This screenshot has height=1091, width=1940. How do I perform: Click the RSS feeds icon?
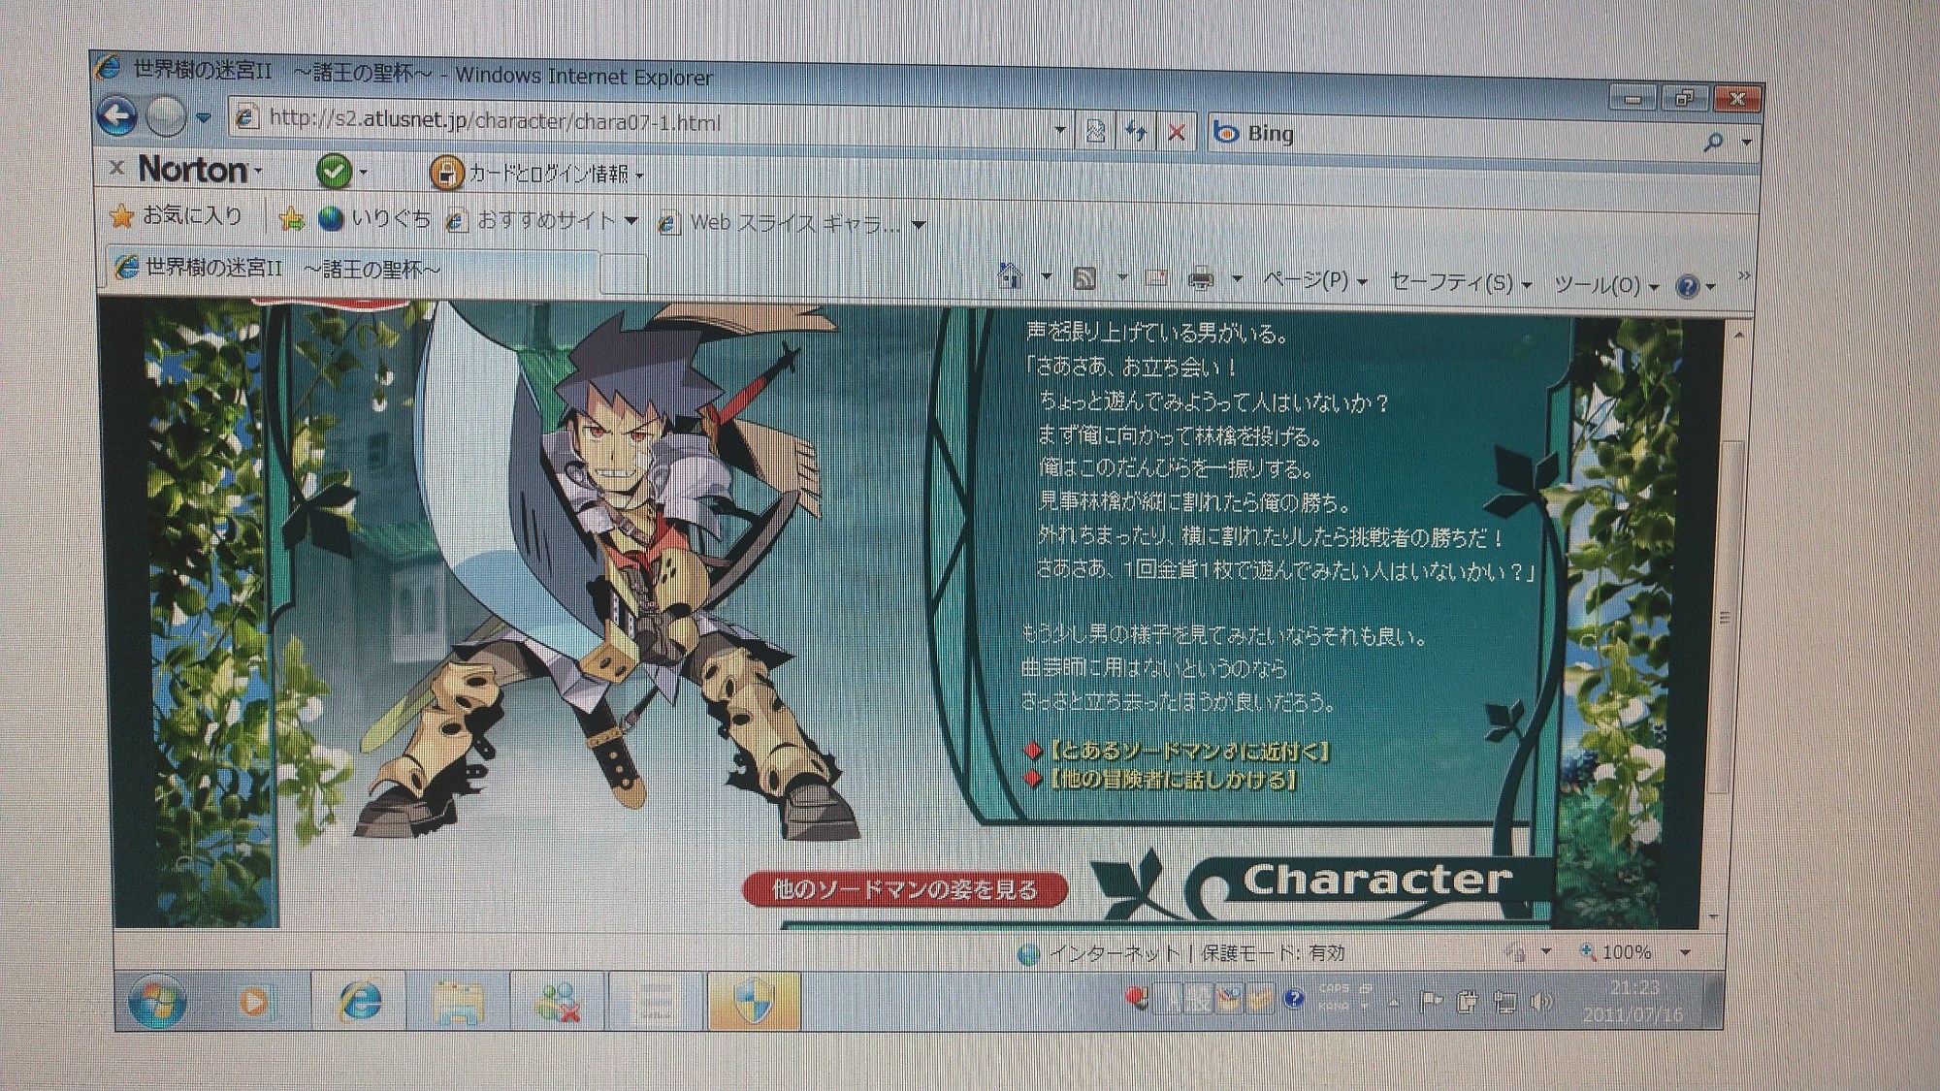coord(1084,278)
